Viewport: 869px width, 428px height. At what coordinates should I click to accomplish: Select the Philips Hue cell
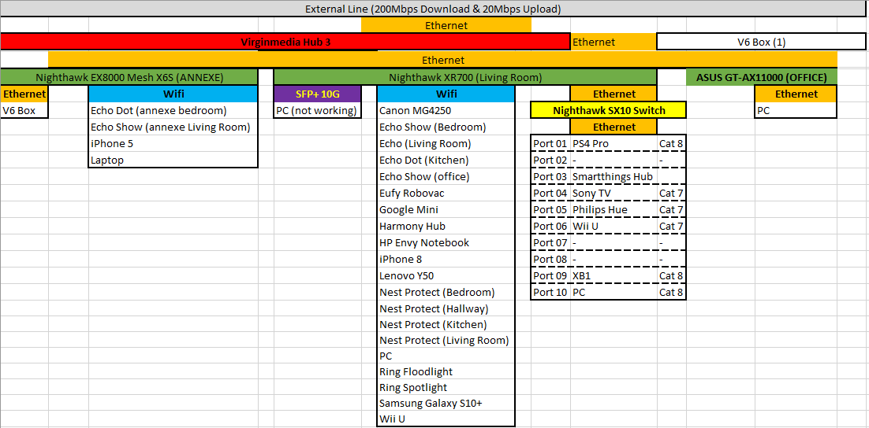614,209
